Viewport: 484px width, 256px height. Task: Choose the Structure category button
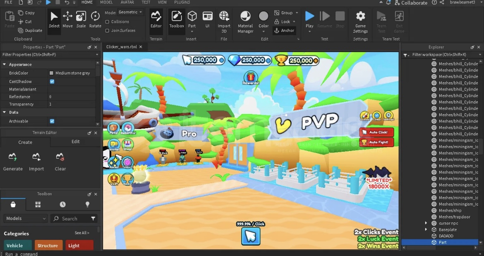[48, 246]
